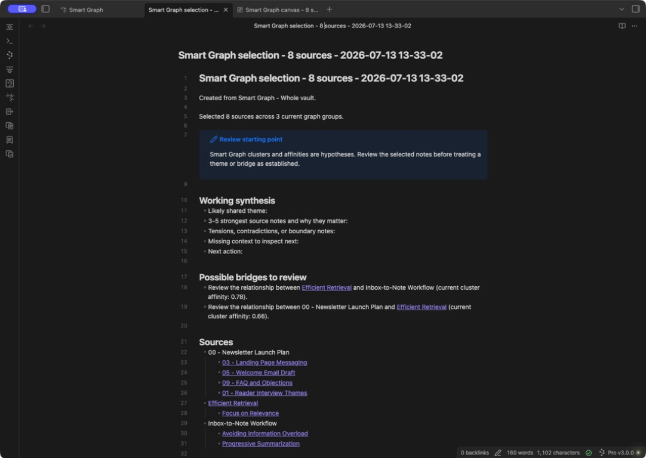Click the copy-document ribbon icon

[10, 126]
